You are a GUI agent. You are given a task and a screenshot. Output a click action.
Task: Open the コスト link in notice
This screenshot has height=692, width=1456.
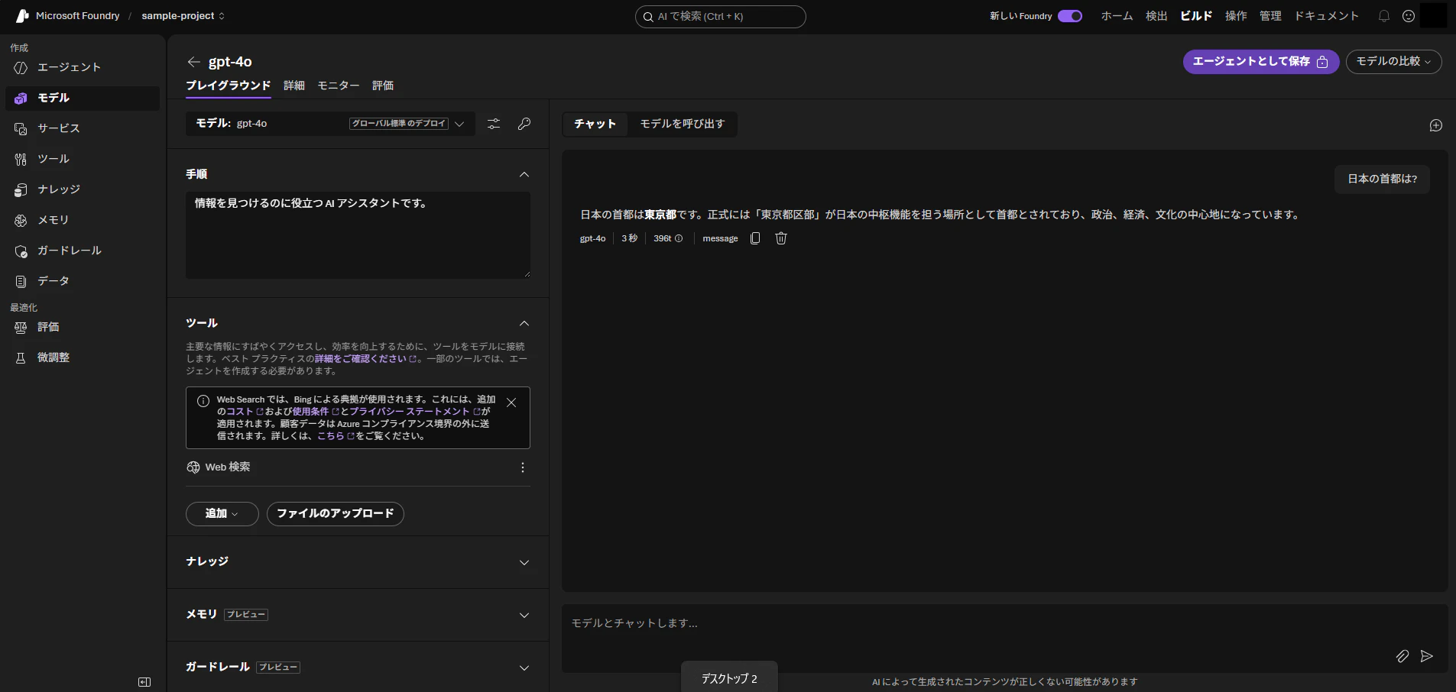click(x=245, y=412)
